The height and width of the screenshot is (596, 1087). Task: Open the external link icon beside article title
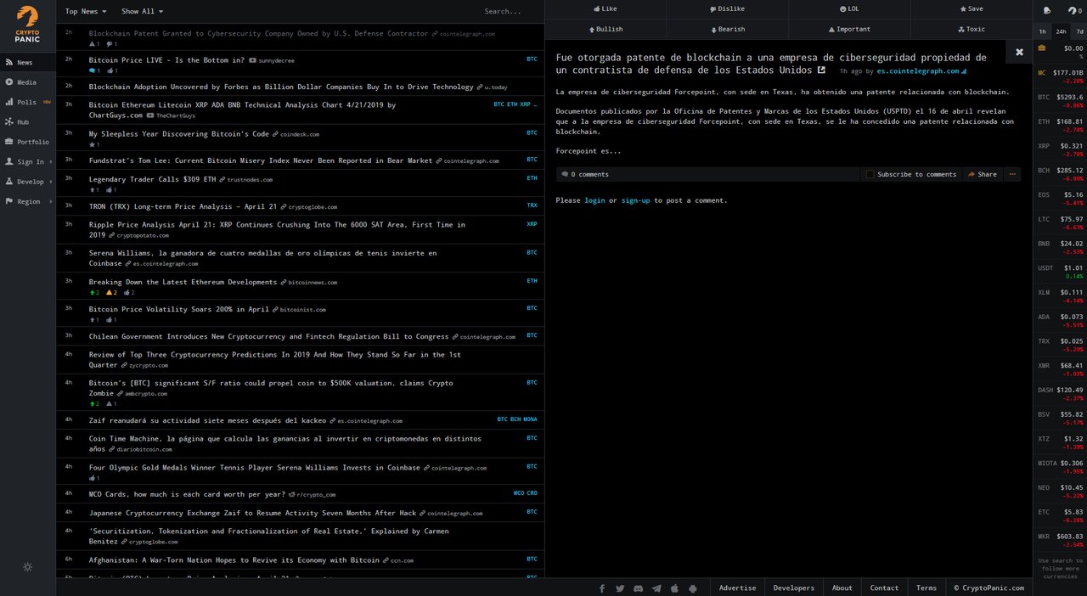point(821,70)
